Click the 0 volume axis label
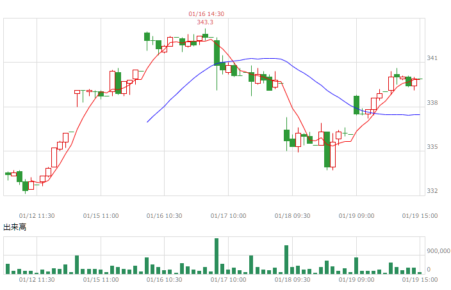This screenshot has height=290, width=451. click(429, 270)
